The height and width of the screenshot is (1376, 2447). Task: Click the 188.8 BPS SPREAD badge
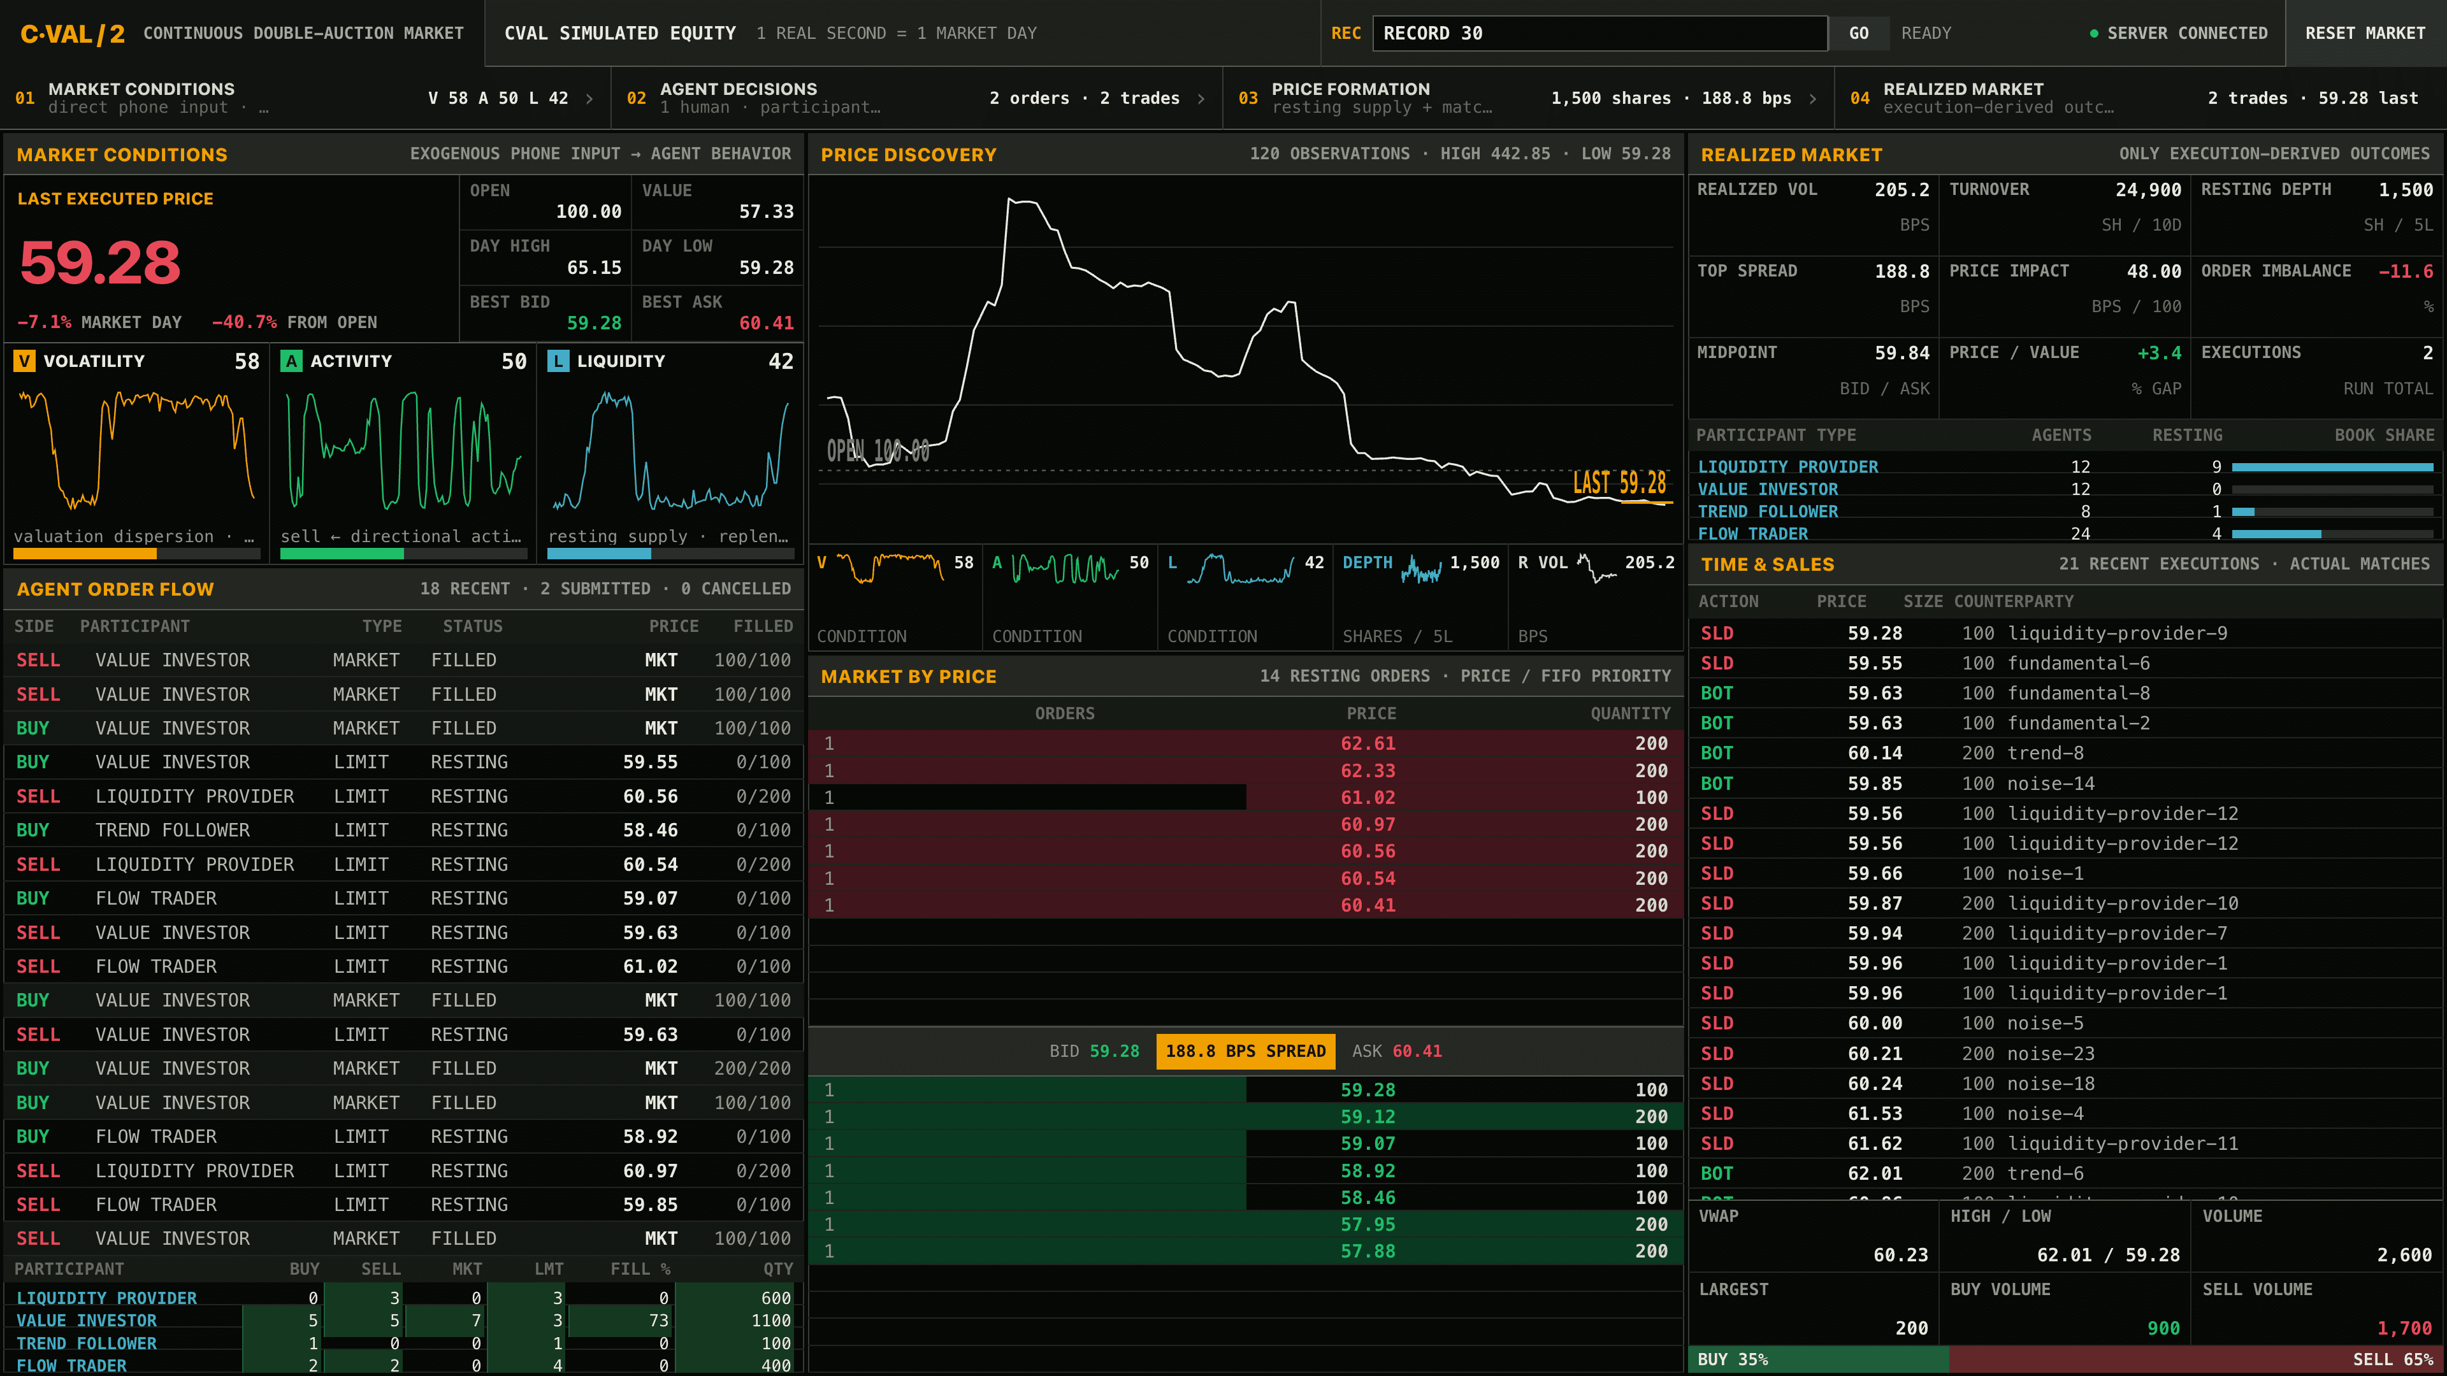click(x=1245, y=1051)
